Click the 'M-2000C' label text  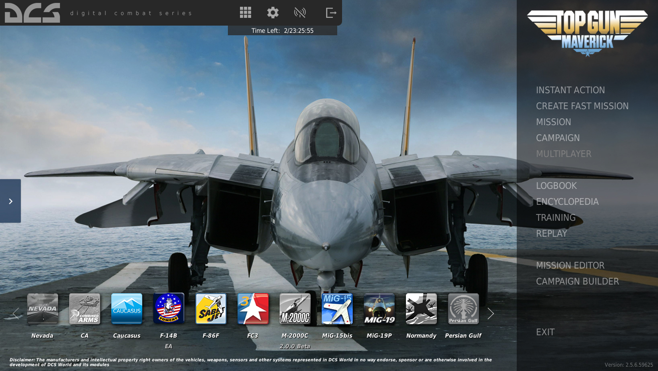coord(295,336)
